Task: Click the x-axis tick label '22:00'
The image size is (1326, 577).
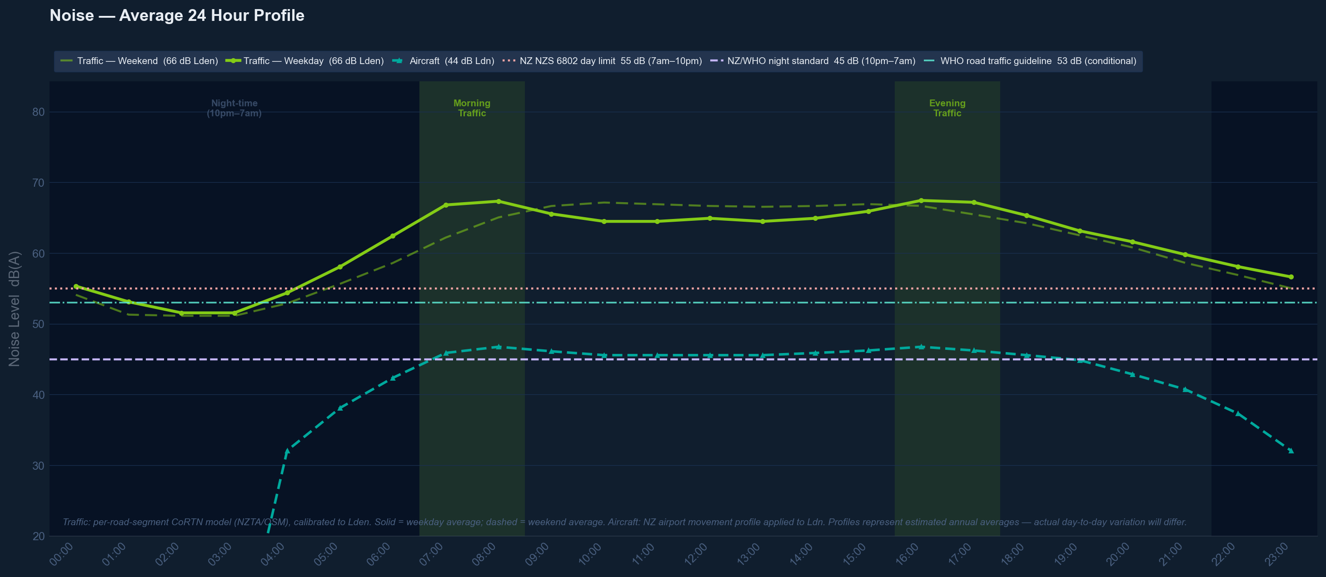Action: click(1224, 554)
